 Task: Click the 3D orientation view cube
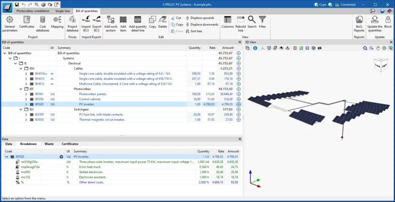coord(381,65)
